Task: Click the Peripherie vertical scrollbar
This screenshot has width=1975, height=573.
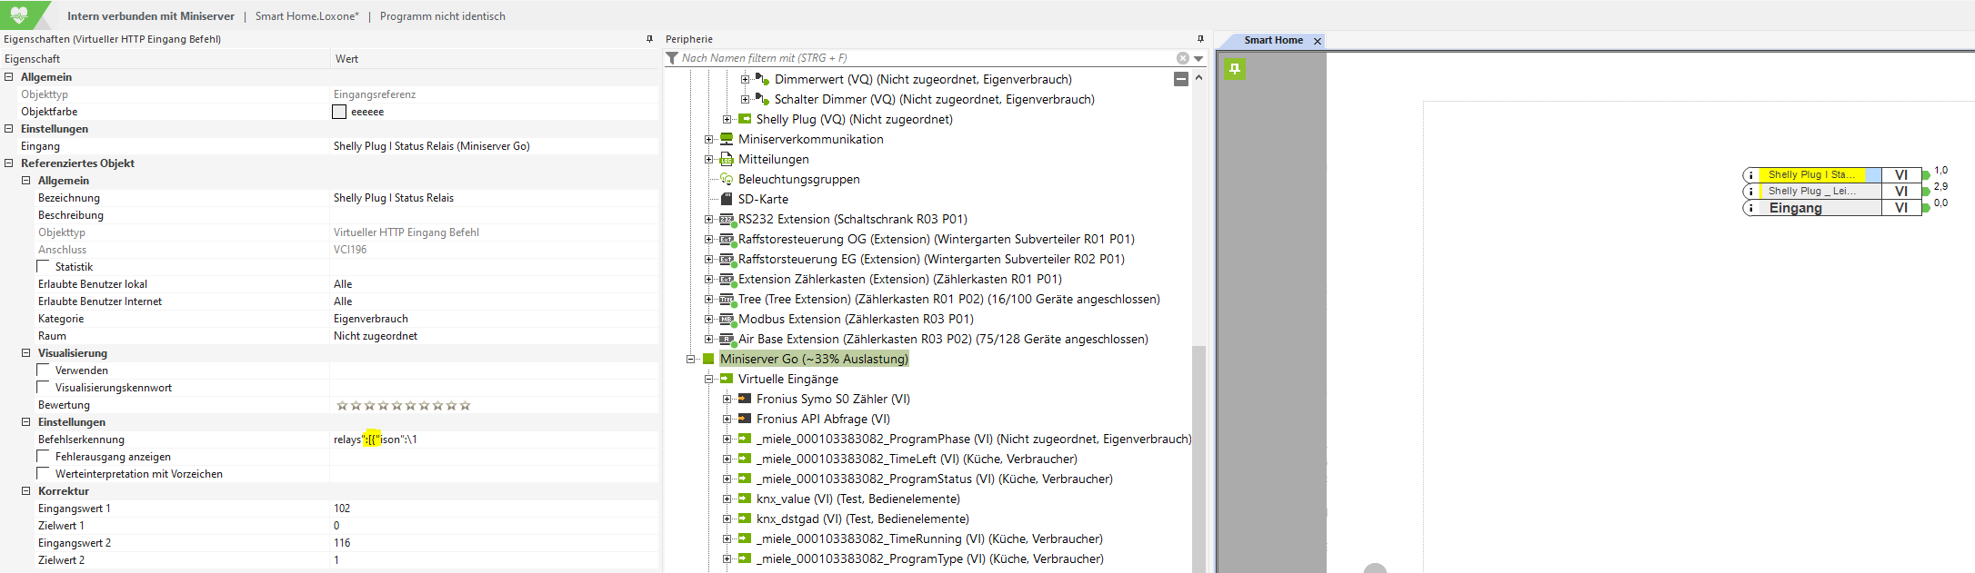Action: point(1198,458)
